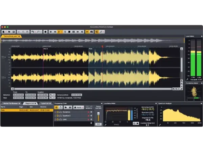Open the Play options dropdown arrow

62,32
